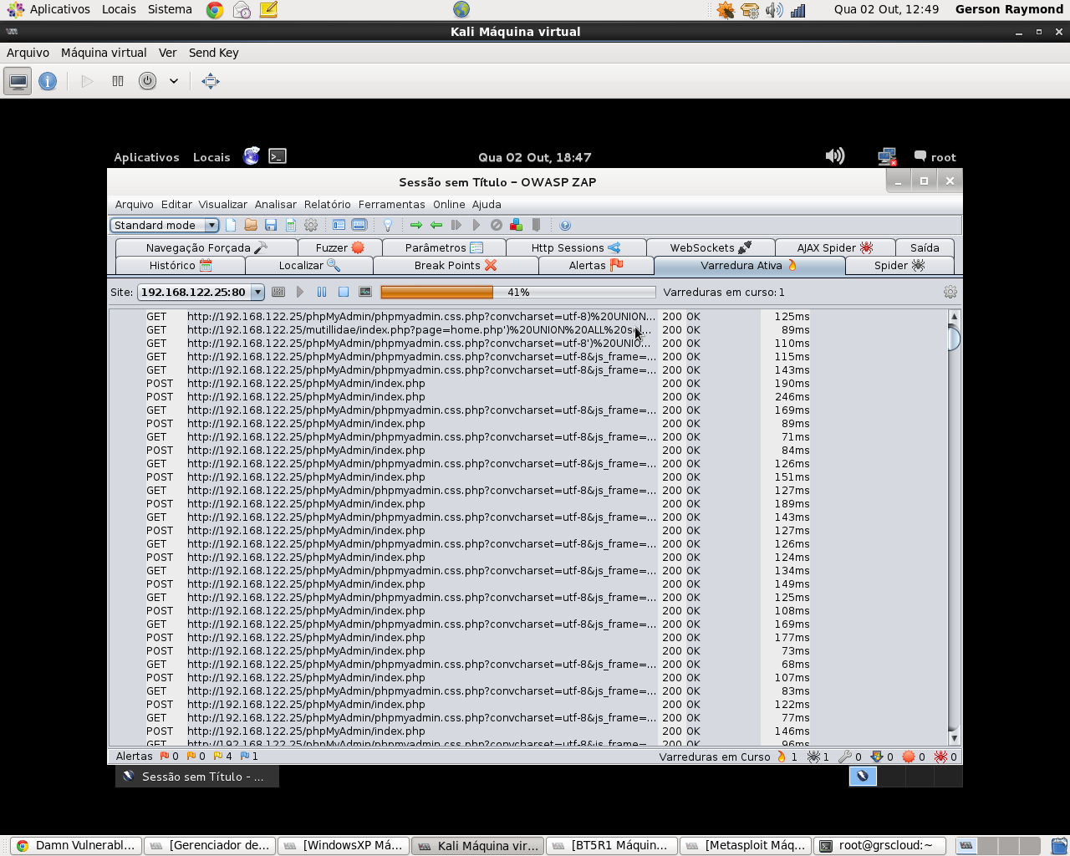Click Kali volume speaker icon

pyautogui.click(x=834, y=156)
